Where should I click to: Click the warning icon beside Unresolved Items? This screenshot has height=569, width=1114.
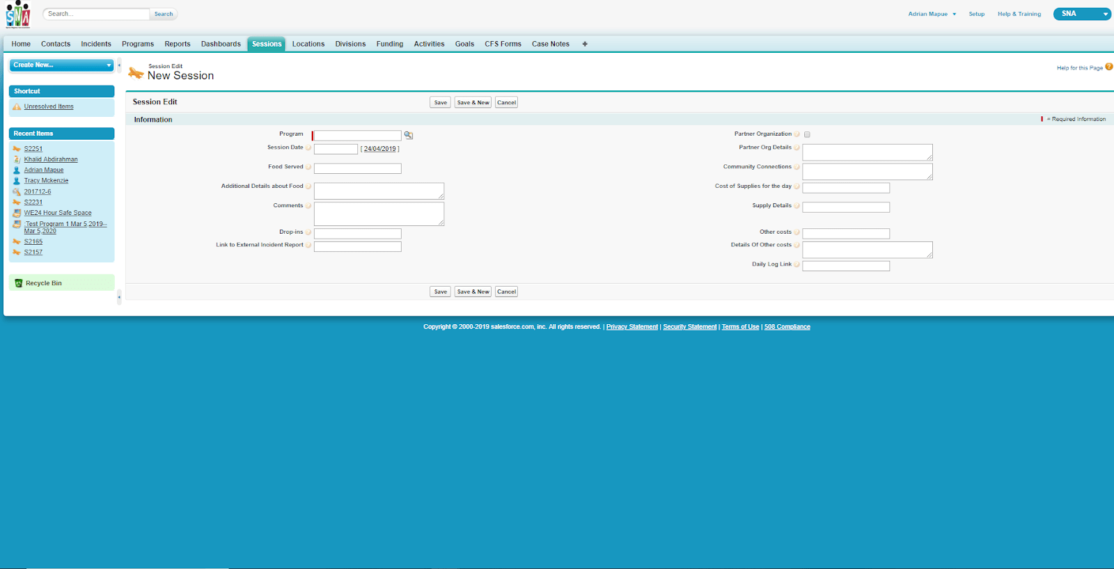click(17, 107)
